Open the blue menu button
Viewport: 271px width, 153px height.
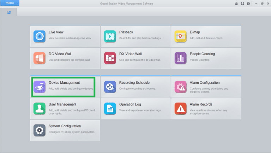point(10,3)
